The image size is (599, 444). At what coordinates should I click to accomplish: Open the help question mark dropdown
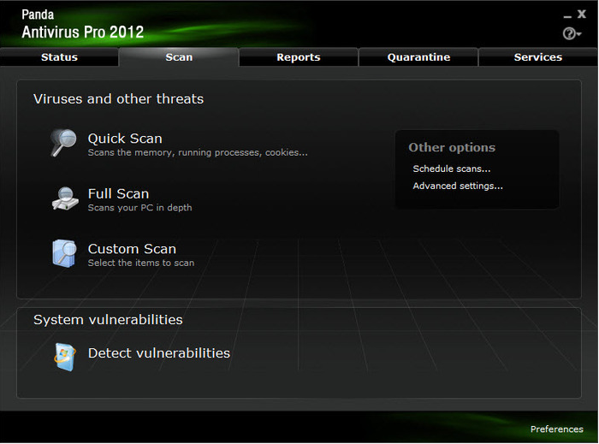(572, 33)
